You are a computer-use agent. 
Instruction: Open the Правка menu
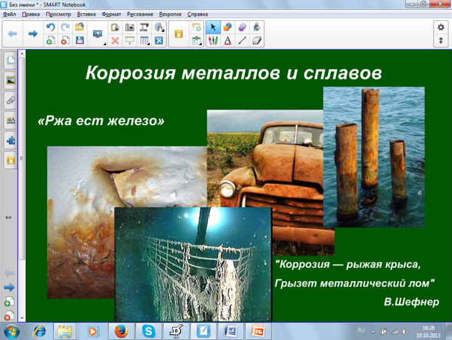point(31,14)
